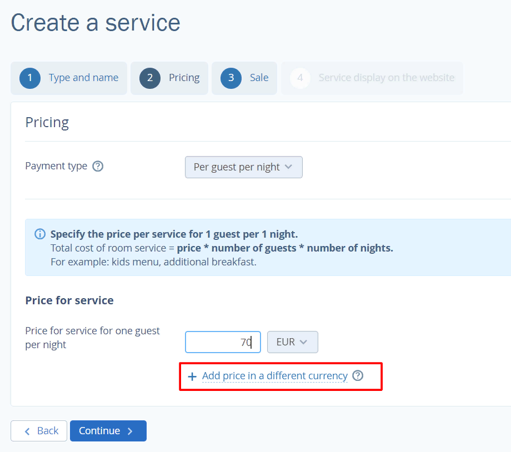This screenshot has height=452, width=511.
Task: Click help icon beside Add price in different currency
Action: coord(358,376)
